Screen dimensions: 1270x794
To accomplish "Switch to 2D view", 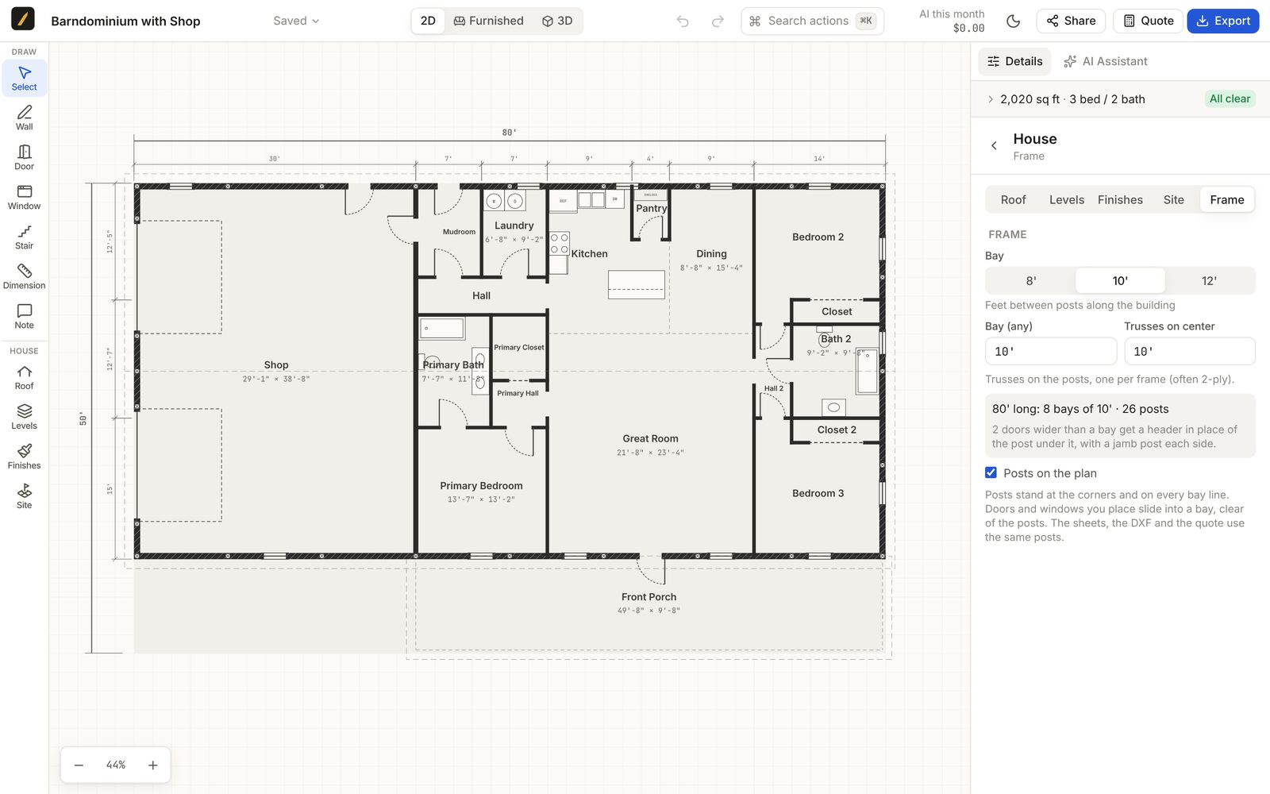I will point(428,21).
